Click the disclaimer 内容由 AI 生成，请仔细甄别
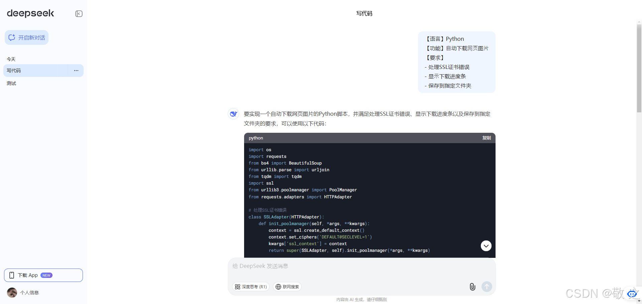 (x=361, y=300)
